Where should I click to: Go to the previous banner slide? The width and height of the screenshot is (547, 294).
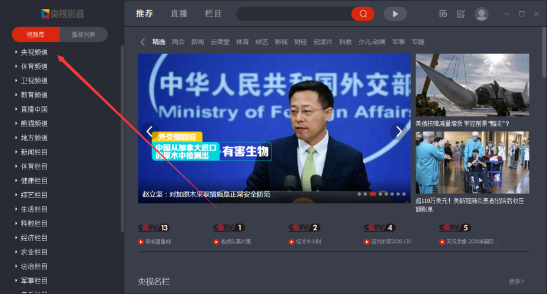pos(150,131)
